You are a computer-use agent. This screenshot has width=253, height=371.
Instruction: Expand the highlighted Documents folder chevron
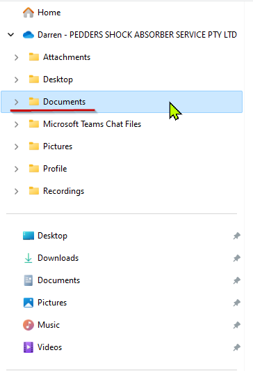[16, 102]
